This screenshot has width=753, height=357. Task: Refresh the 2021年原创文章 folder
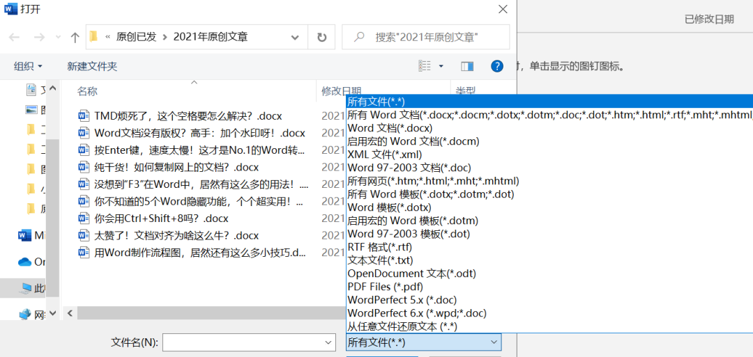pos(321,37)
